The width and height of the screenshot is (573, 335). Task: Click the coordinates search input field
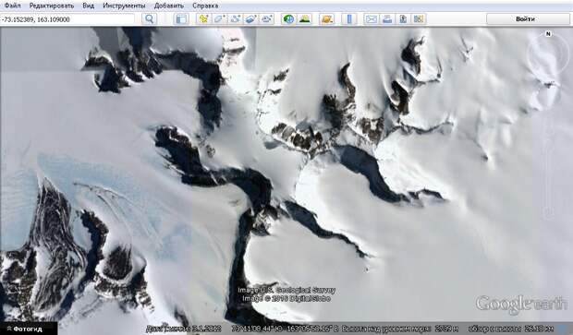[x=67, y=19]
